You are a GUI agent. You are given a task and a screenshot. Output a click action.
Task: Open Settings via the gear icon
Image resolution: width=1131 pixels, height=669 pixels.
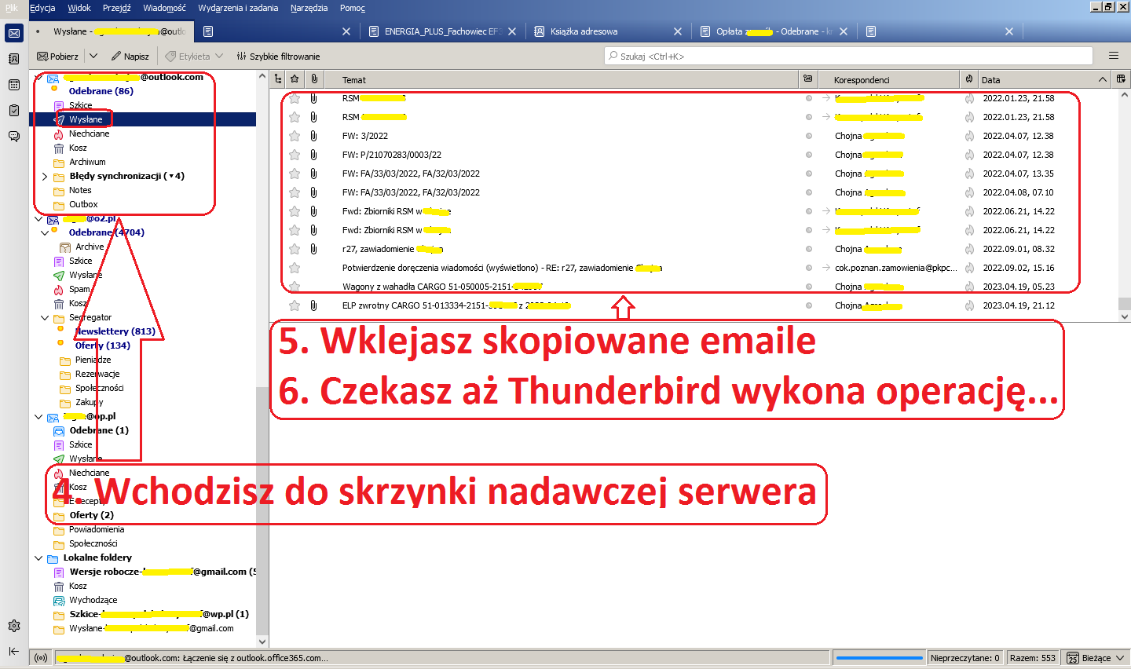pyautogui.click(x=14, y=626)
